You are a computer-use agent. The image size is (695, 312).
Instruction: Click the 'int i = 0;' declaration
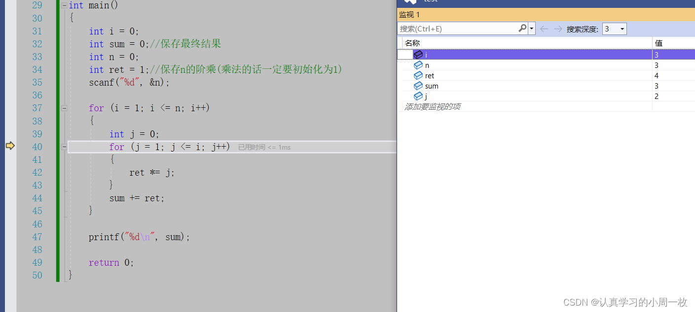pyautogui.click(x=114, y=31)
